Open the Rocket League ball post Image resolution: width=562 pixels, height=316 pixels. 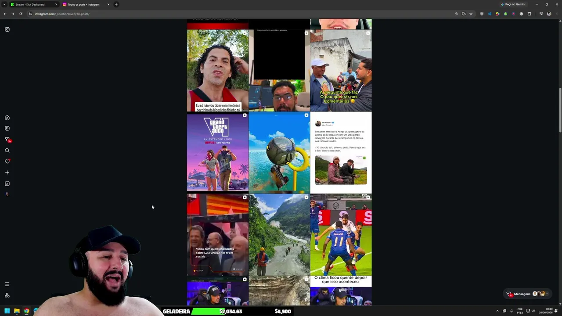point(279,153)
